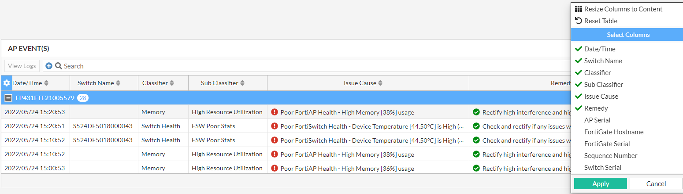Uncheck the Date/Time column option

[599, 49]
